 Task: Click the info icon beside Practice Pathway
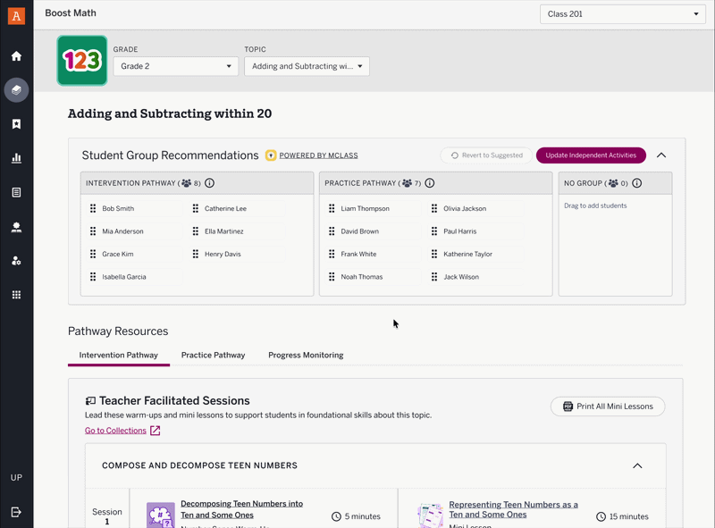point(429,183)
